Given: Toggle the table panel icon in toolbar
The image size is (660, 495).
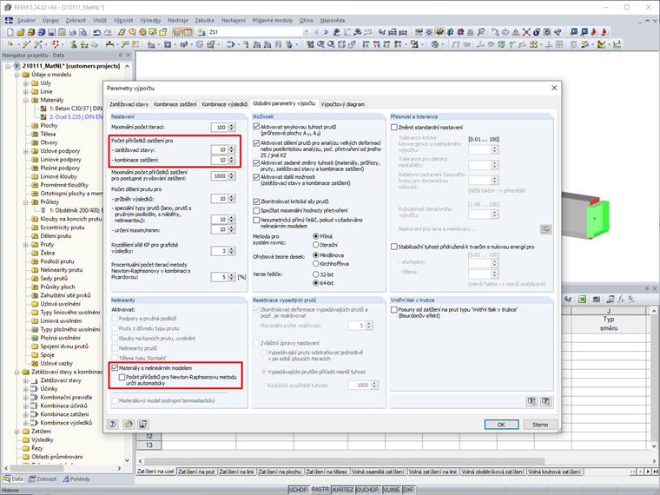Looking at the screenshot, I should pos(188,32).
